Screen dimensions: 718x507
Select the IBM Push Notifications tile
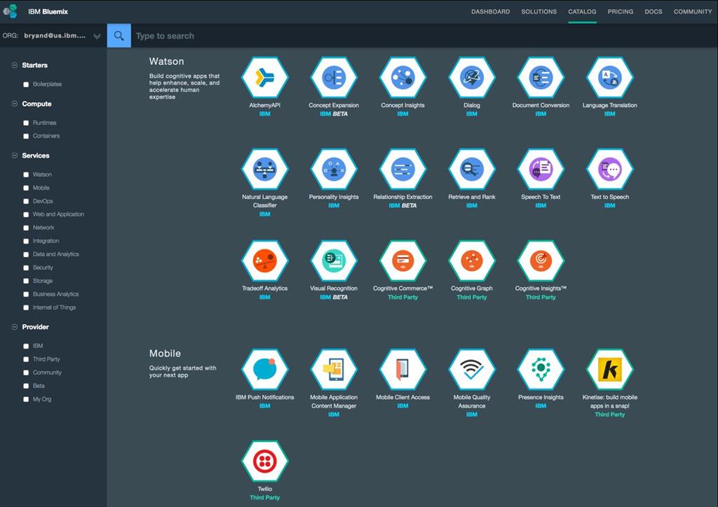click(264, 369)
